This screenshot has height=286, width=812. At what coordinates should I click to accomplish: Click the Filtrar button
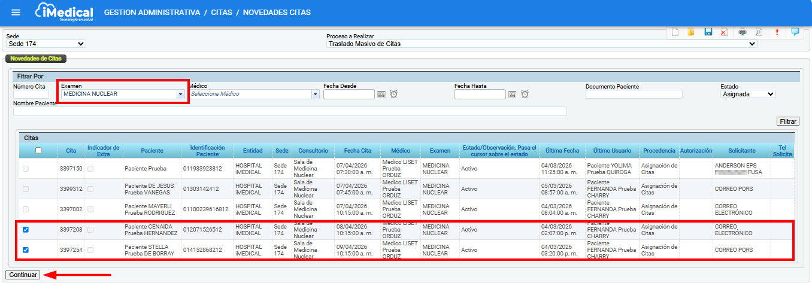pos(787,121)
